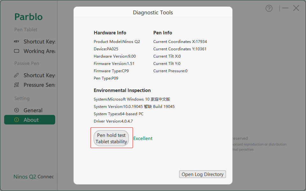This screenshot has width=306, height=191.
Task: Minimize the Parblo window
Action: (x=285, y=8)
